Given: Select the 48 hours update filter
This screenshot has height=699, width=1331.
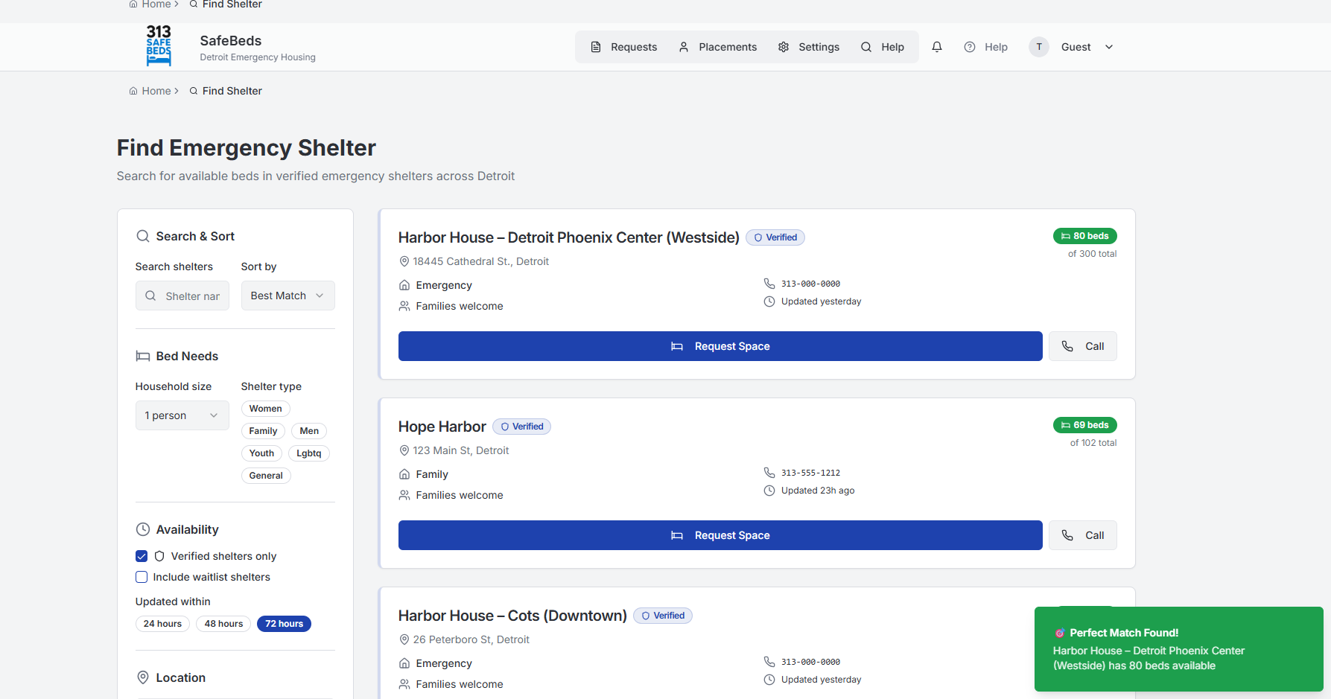Looking at the screenshot, I should coord(223,624).
